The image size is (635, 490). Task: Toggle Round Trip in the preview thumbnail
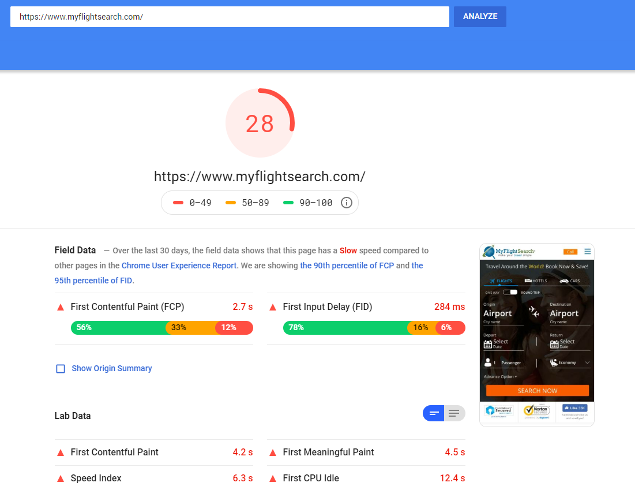coord(510,292)
